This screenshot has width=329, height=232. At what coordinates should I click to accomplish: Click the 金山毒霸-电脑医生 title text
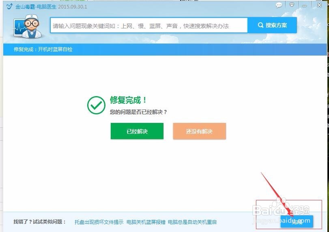pos(36,7)
